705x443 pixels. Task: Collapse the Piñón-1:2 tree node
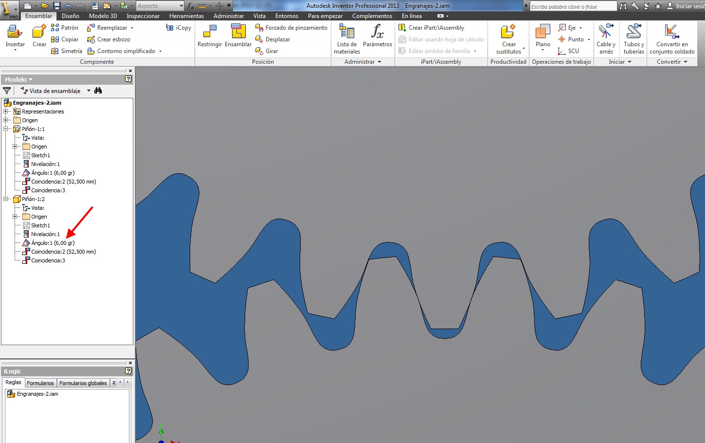pos(6,199)
